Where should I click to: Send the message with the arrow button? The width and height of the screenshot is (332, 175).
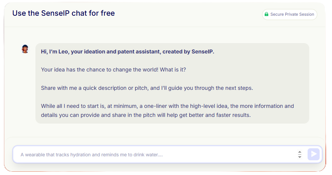[x=313, y=154]
